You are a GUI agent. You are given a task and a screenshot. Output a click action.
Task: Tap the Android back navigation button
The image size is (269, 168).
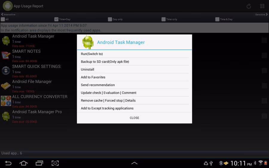point(8,163)
